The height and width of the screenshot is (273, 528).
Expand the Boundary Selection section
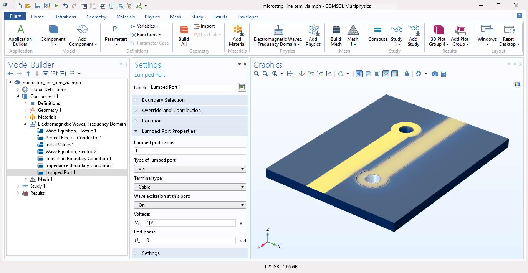(x=163, y=100)
